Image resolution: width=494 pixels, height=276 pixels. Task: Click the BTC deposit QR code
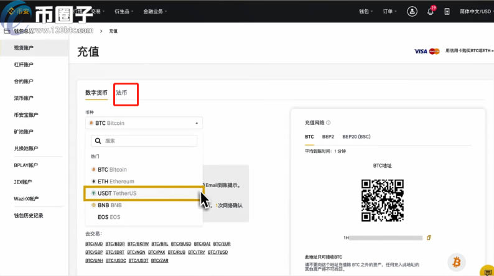coord(382,201)
